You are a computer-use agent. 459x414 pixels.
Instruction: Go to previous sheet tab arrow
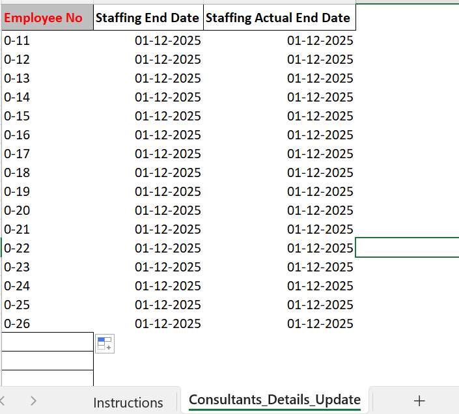coord(3,400)
